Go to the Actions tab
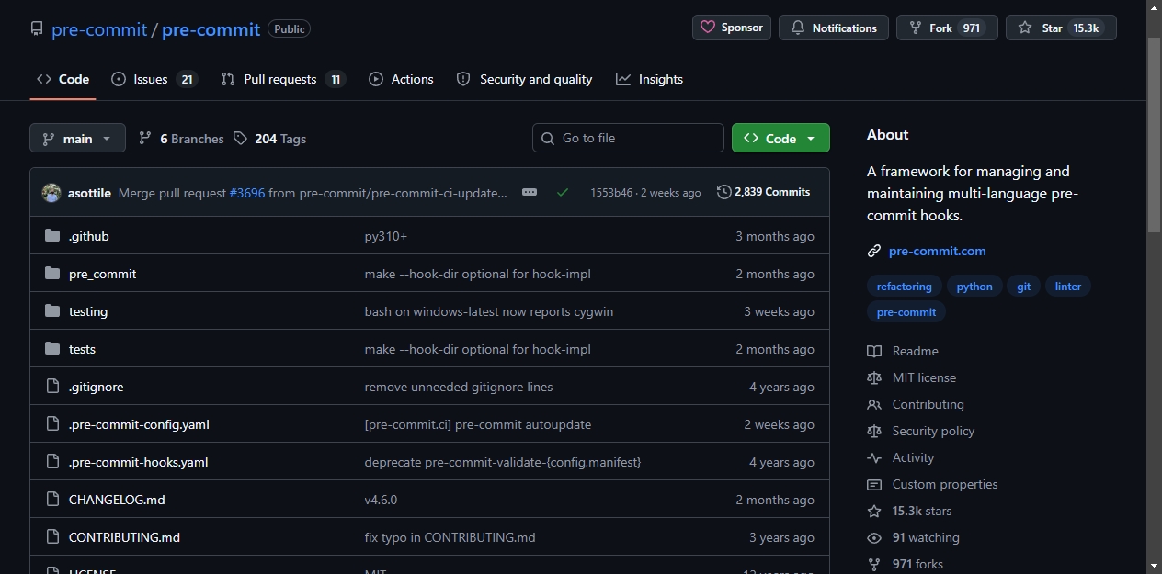The width and height of the screenshot is (1162, 574). 401,79
